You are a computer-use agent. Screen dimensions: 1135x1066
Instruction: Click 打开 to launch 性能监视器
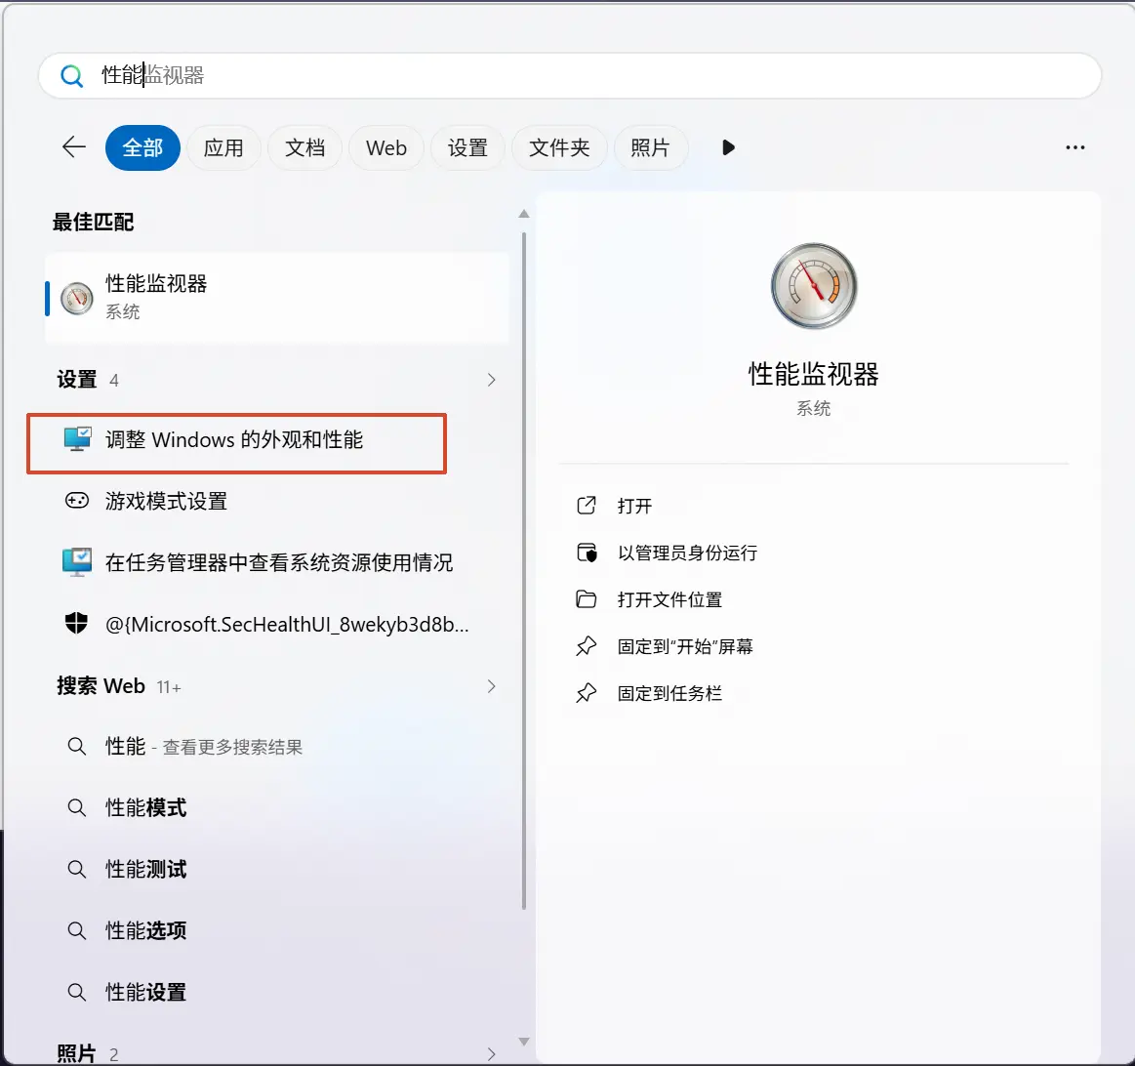[x=634, y=506]
